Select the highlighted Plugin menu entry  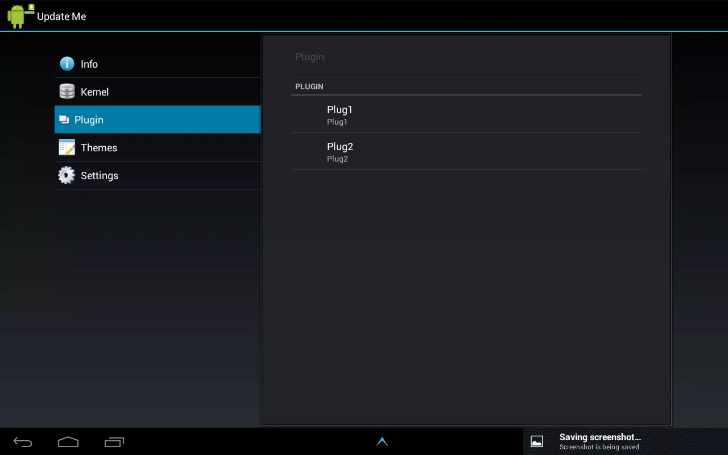tap(158, 119)
